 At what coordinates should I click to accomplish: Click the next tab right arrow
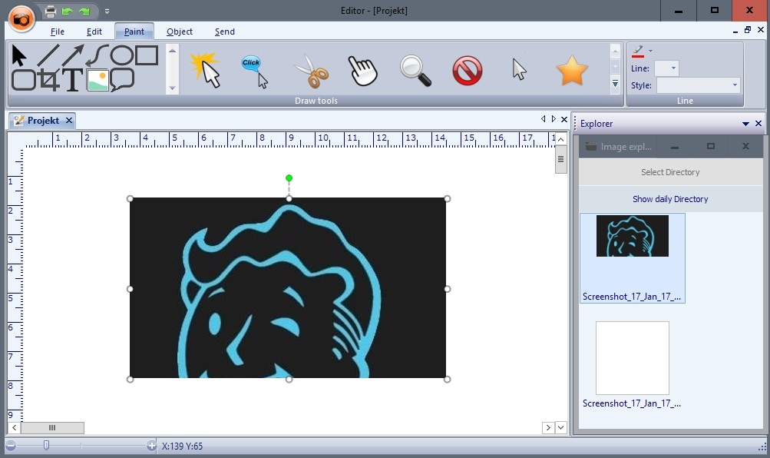(554, 119)
